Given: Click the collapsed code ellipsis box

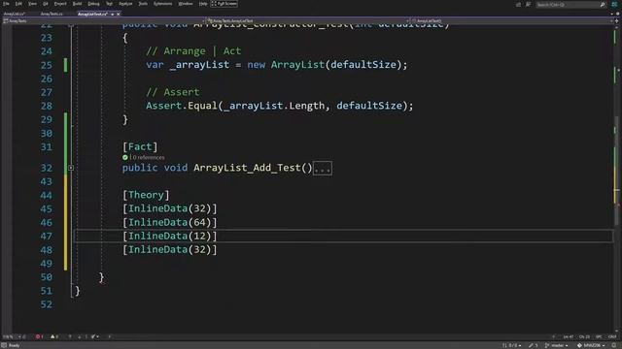Looking at the screenshot, I should click(x=323, y=168).
